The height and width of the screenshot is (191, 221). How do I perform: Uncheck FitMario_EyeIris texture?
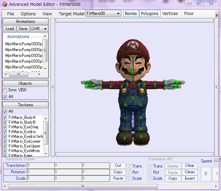[5, 132]
